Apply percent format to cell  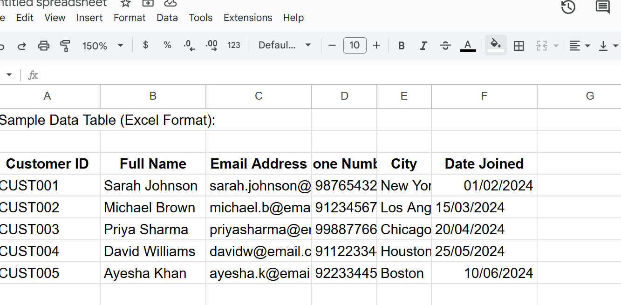coord(167,45)
